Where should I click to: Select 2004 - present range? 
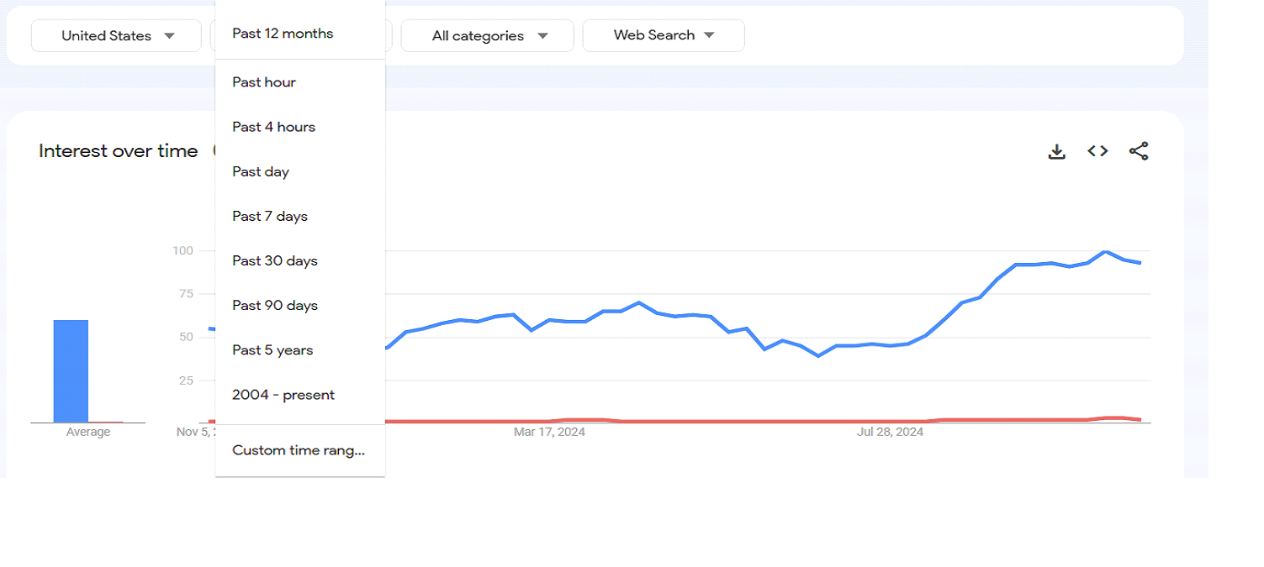(283, 395)
